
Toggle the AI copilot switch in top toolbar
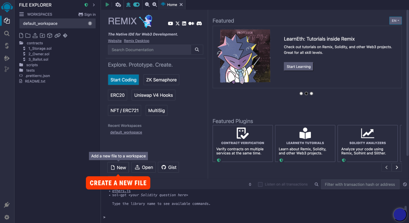(x=136, y=4)
